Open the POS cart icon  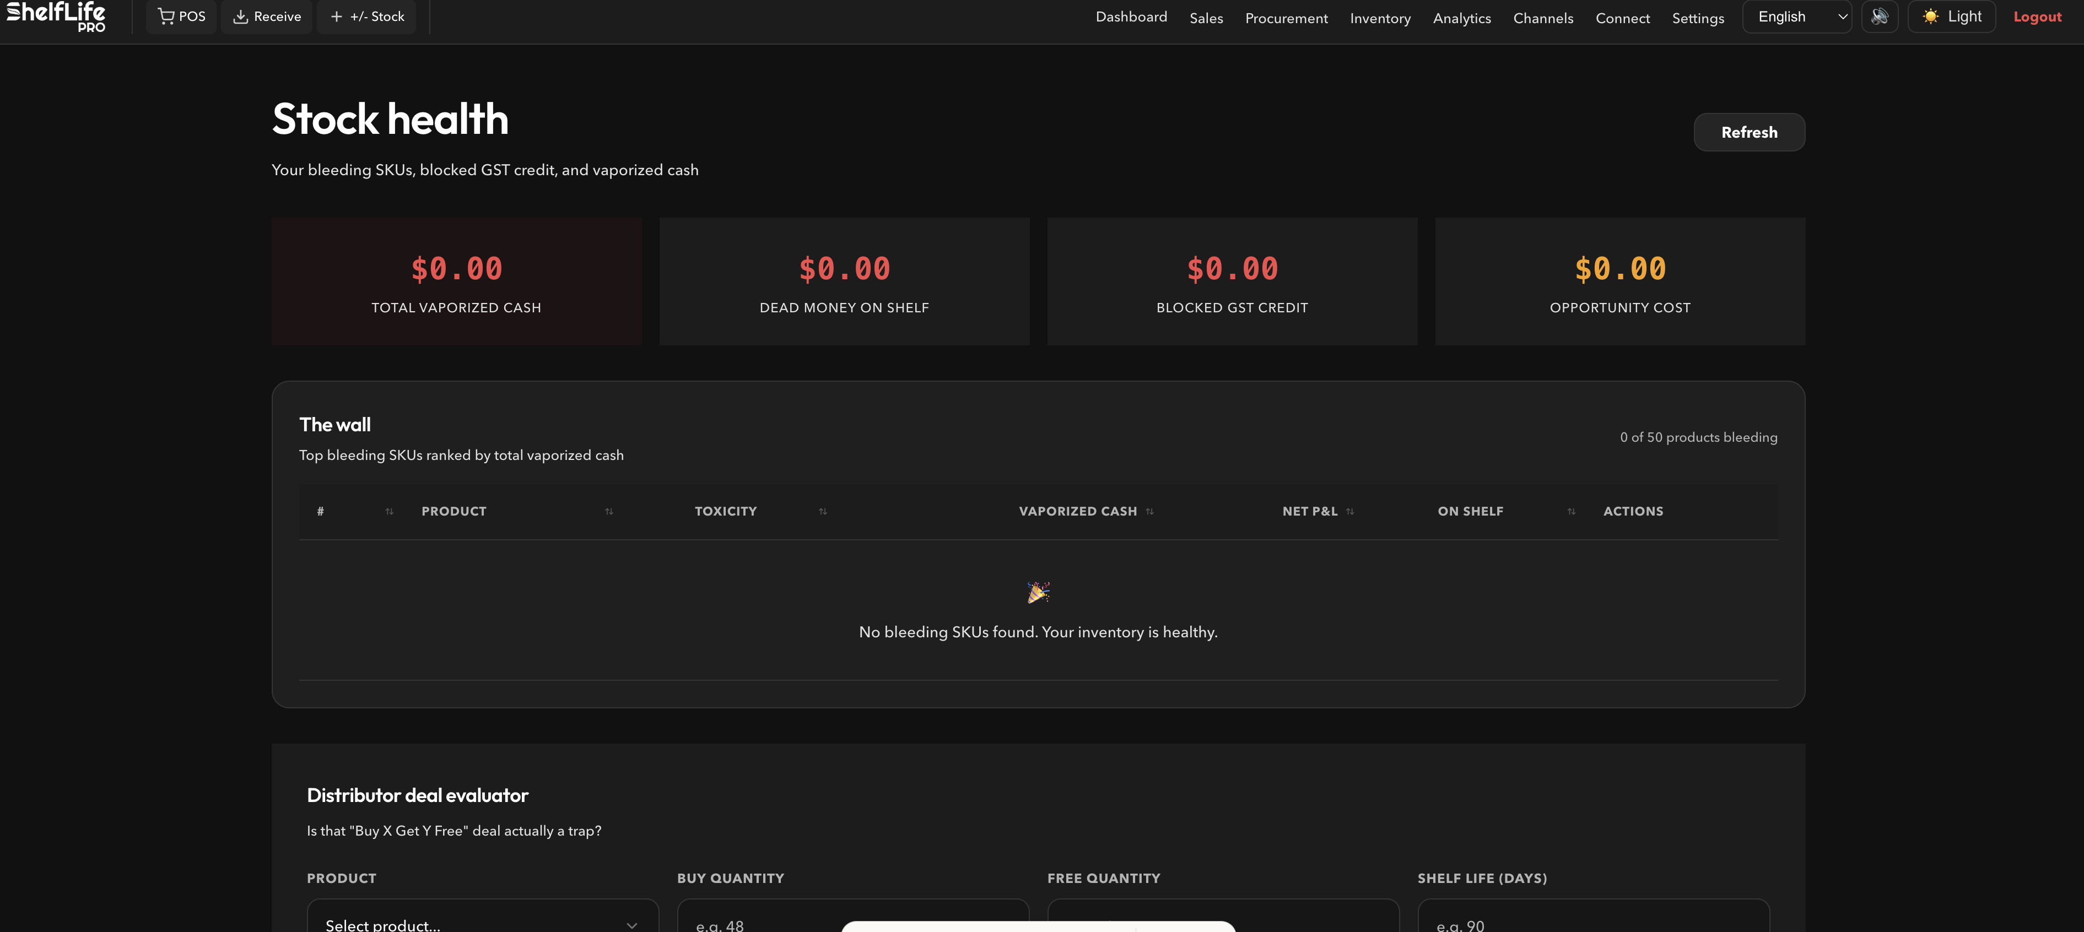pos(166,15)
